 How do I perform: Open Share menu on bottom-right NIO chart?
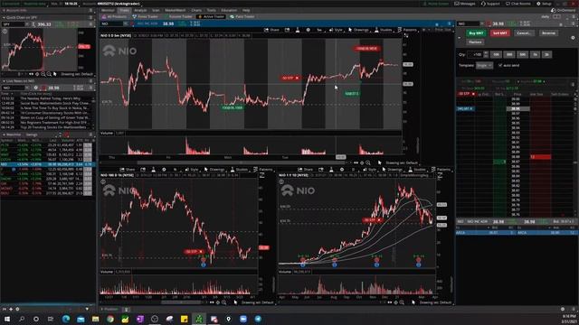click(306, 170)
